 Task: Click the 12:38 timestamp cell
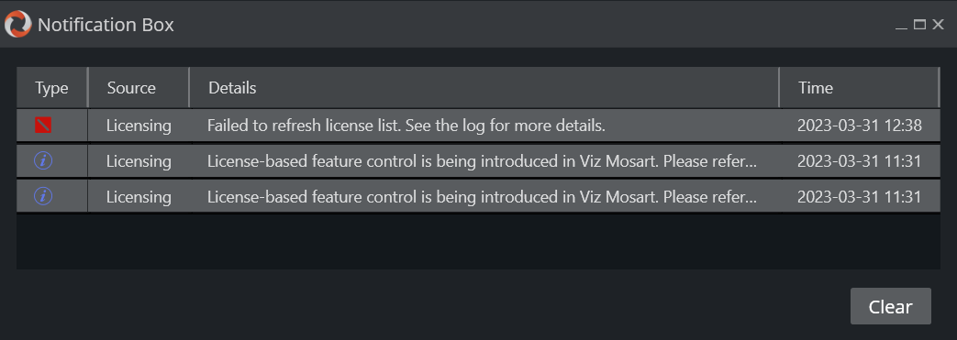(x=860, y=126)
